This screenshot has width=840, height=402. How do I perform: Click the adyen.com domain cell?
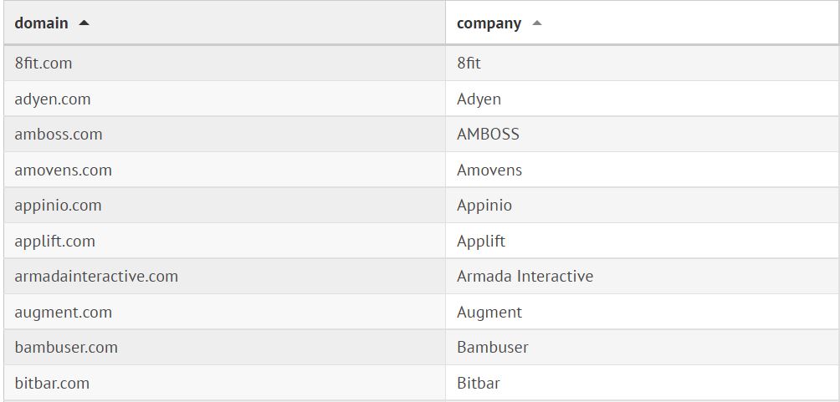pos(53,99)
